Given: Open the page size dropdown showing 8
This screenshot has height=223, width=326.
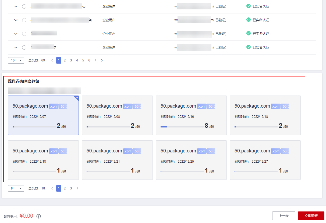Looking at the screenshot, I should click(16, 188).
